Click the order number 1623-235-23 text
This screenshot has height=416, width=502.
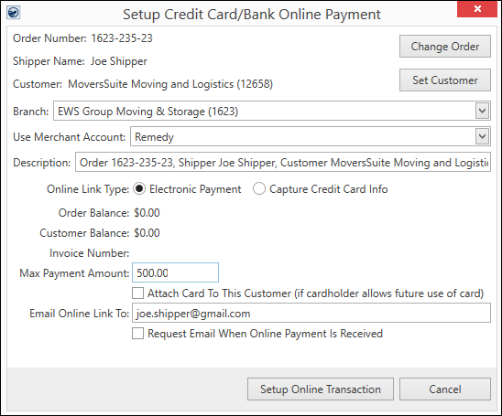122,38
